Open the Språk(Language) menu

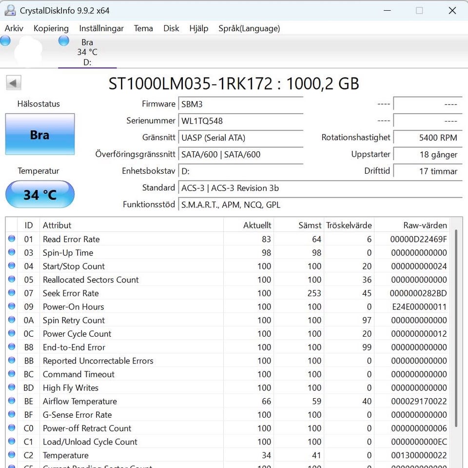249,28
